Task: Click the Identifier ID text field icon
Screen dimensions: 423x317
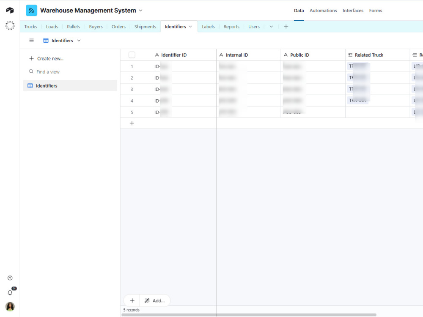Action: (x=157, y=55)
